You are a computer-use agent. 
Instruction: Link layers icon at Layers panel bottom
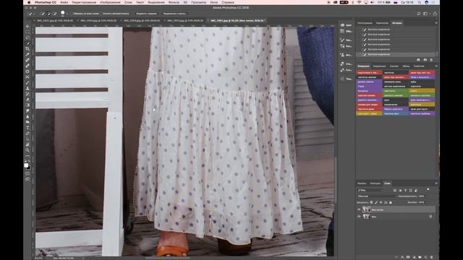[396, 257]
